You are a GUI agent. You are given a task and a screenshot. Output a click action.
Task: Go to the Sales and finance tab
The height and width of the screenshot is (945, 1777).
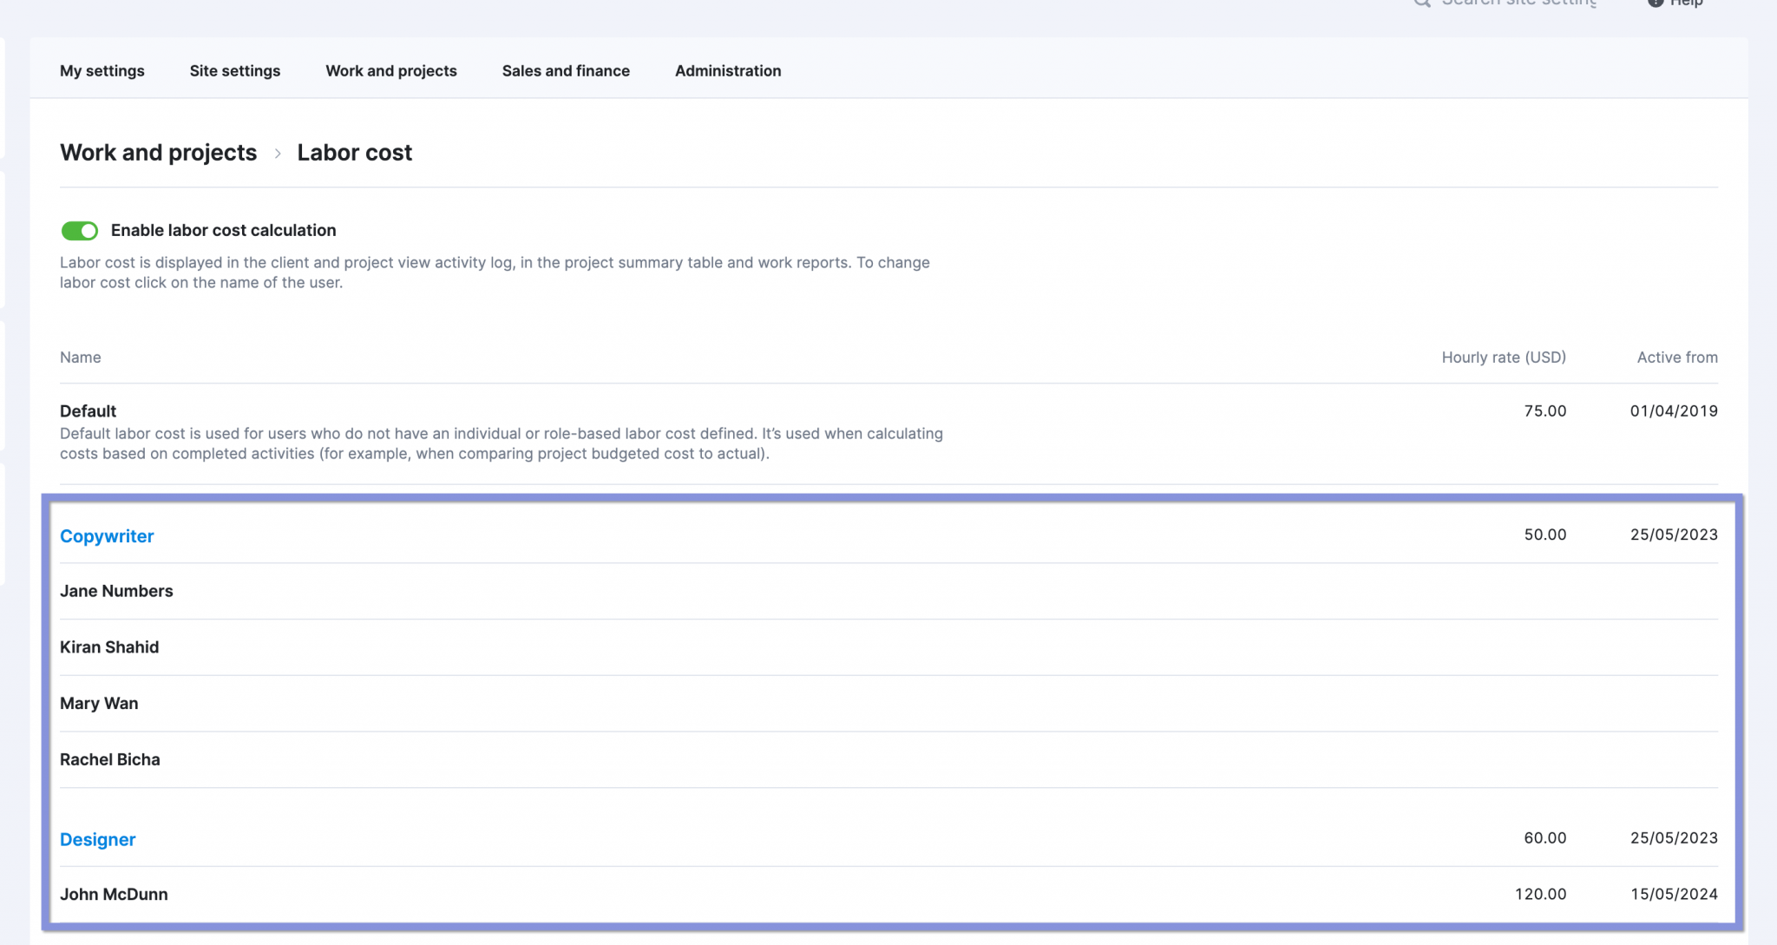click(566, 71)
